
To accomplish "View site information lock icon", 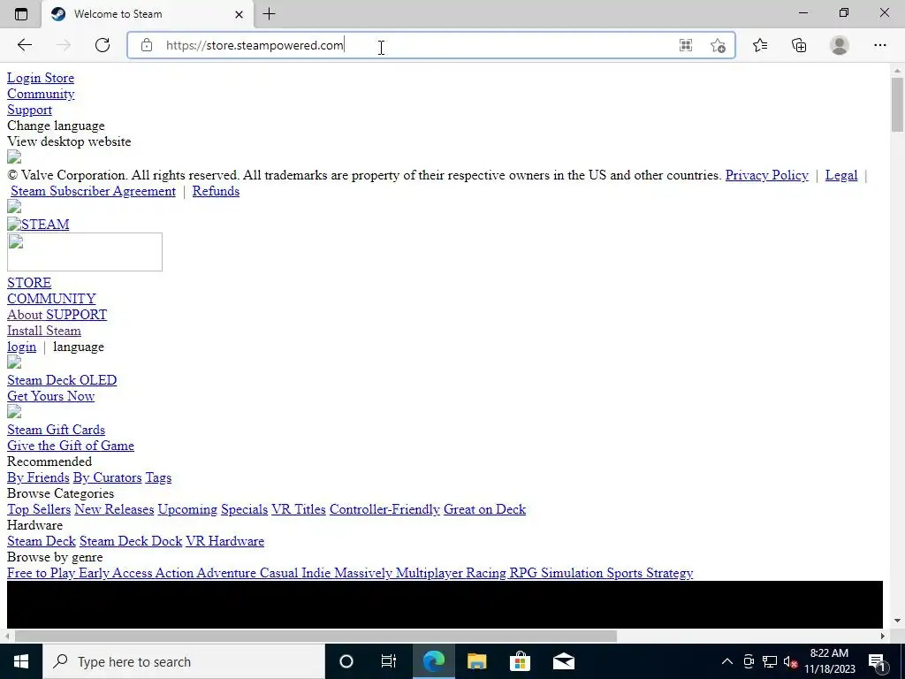I will pyautogui.click(x=147, y=45).
